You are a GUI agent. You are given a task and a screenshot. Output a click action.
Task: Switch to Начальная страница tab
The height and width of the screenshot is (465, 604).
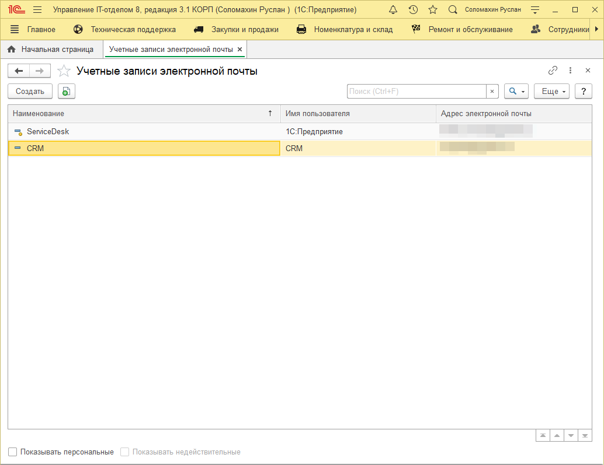coord(51,50)
